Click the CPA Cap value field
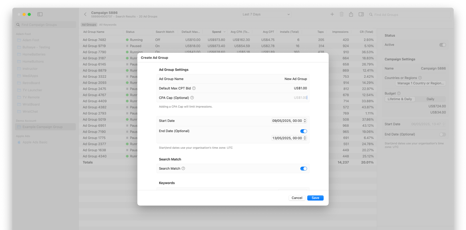The image size is (466, 230). point(300,98)
